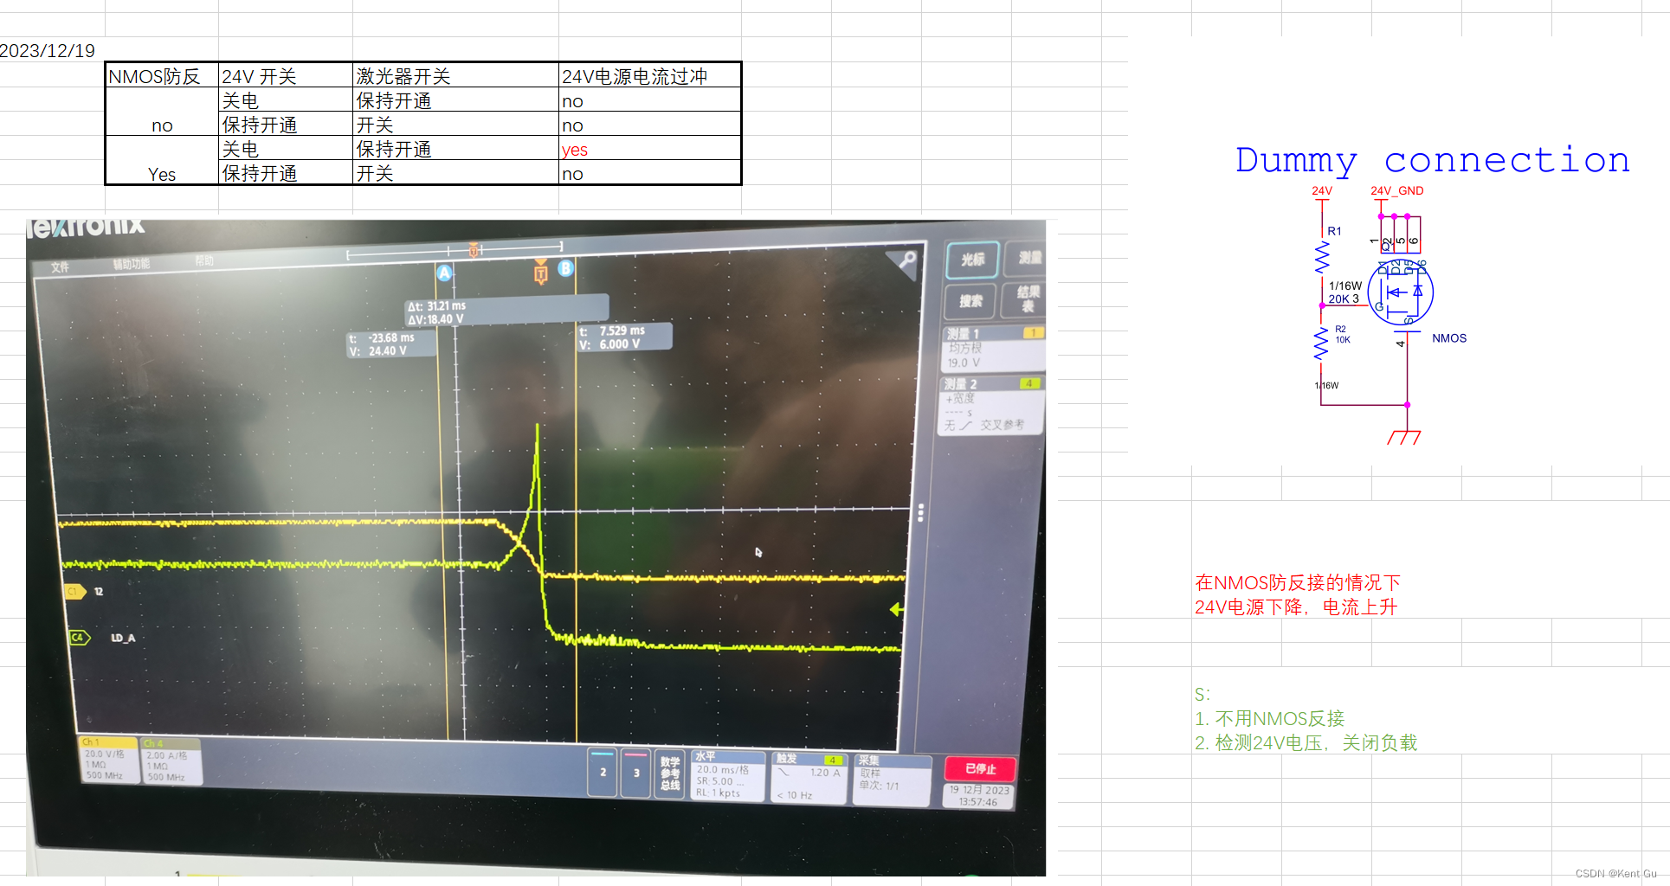Select the 激光器开关 header cell
Viewport: 1670px width, 886px height.
pos(455,76)
